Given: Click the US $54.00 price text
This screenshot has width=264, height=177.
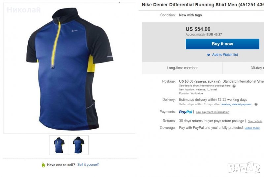Looking at the screenshot, I should [198, 29].
